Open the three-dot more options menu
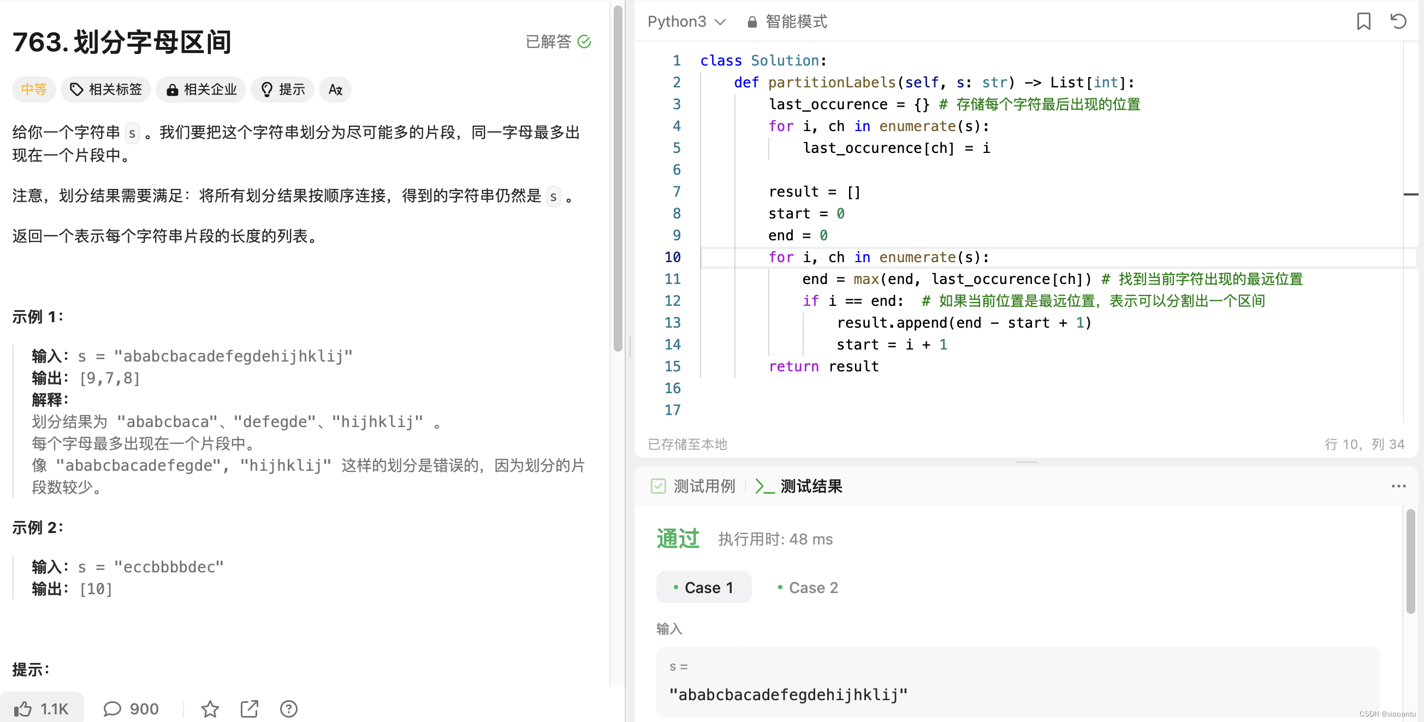This screenshot has height=722, width=1424. pos(1398,486)
